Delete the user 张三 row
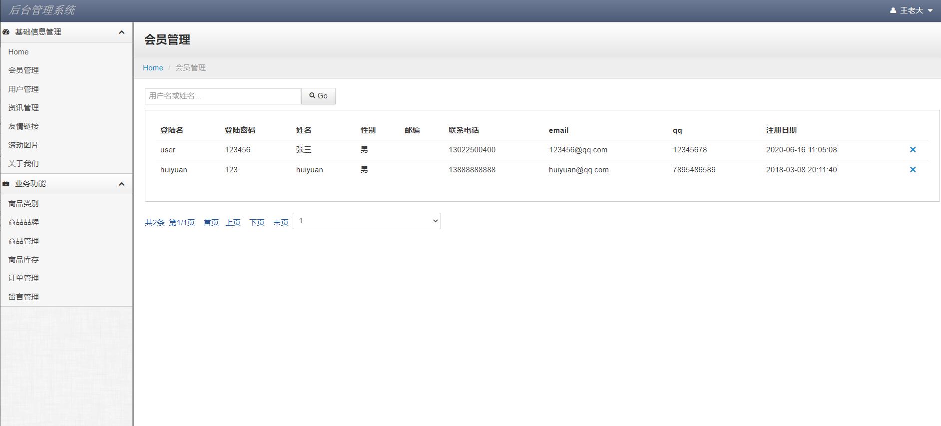The image size is (941, 426). [913, 150]
